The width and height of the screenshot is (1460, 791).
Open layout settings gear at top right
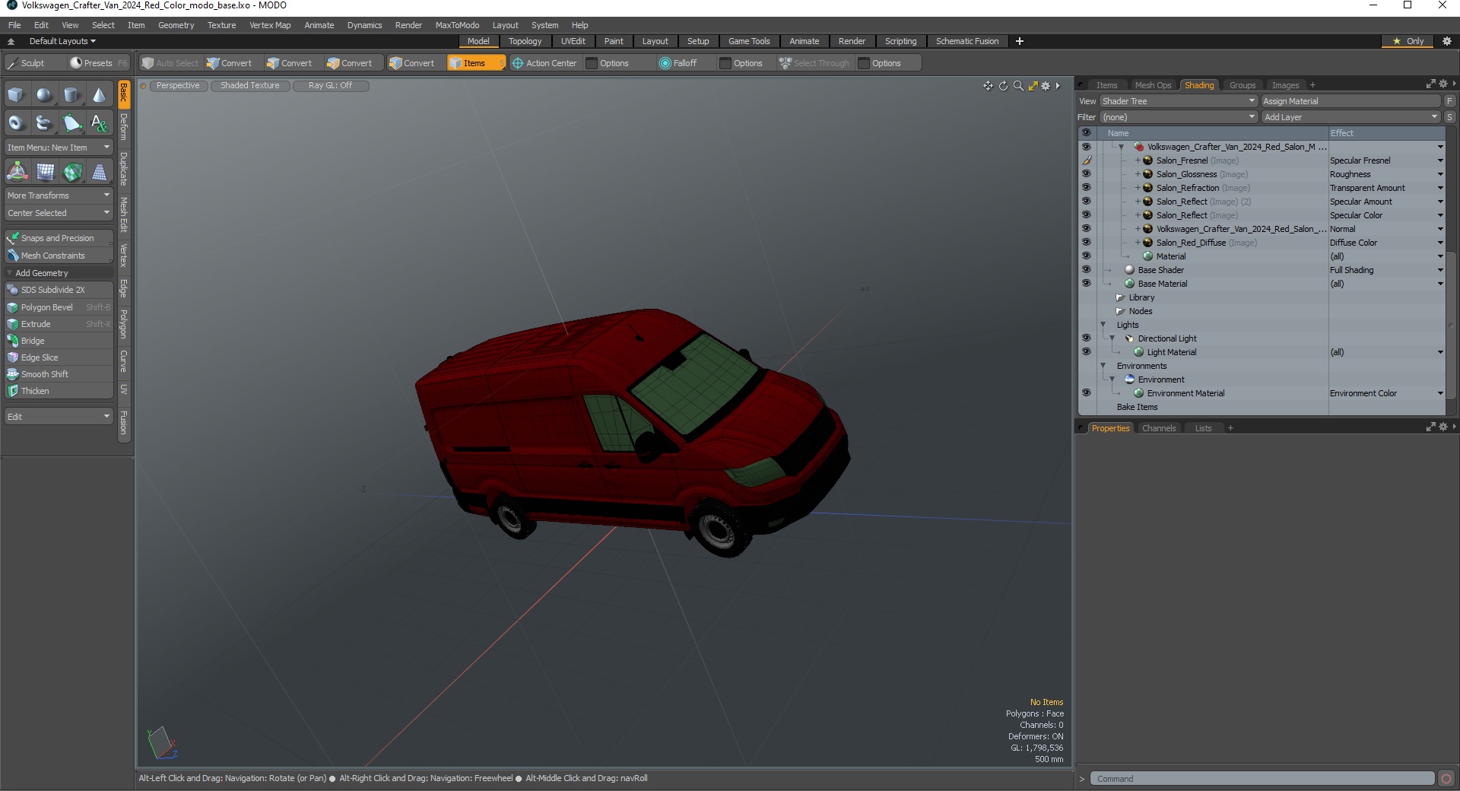coord(1447,41)
